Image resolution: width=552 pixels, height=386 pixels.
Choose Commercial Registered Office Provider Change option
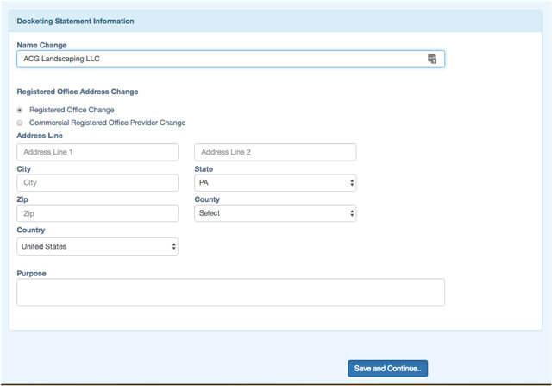click(x=20, y=123)
